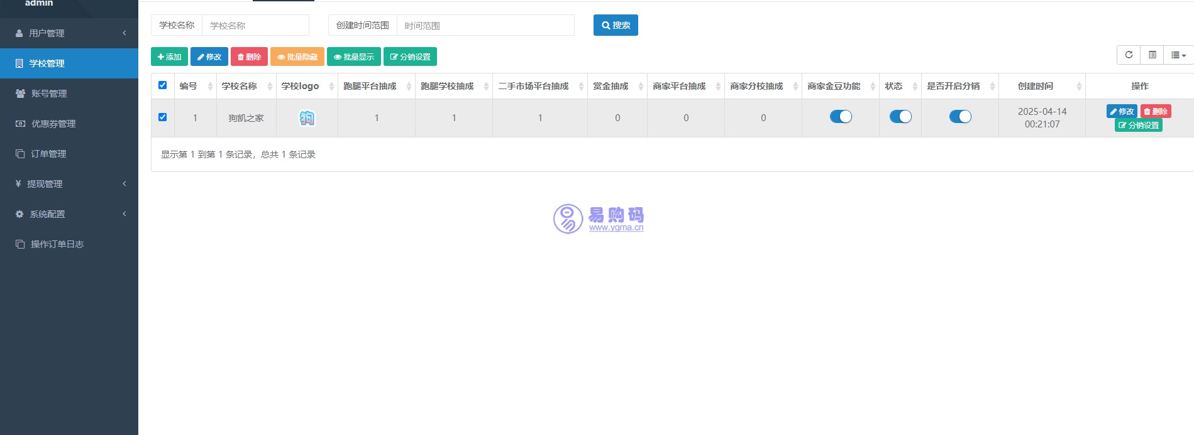Sort by the 创建时间 column header

(1036, 86)
